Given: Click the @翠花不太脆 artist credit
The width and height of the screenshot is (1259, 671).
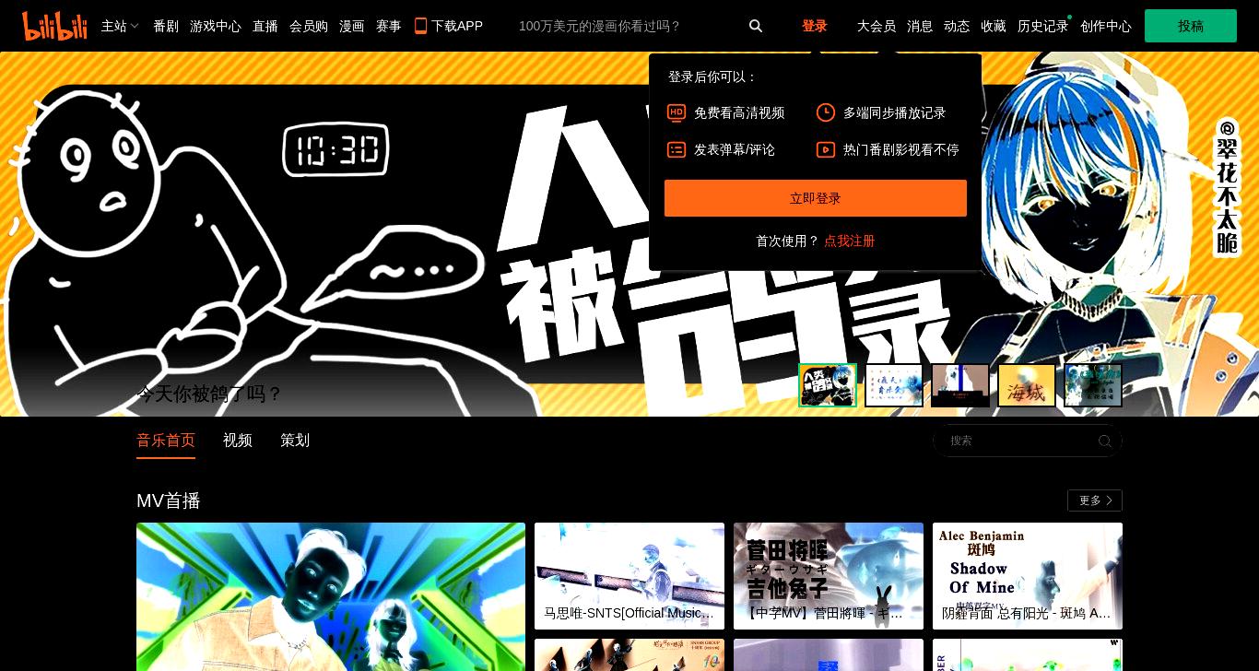Looking at the screenshot, I should 1227,187.
